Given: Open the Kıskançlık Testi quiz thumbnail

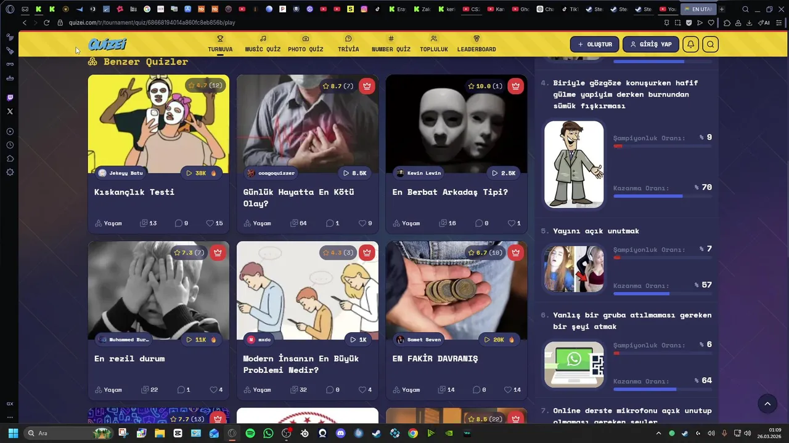Looking at the screenshot, I should pos(158,124).
